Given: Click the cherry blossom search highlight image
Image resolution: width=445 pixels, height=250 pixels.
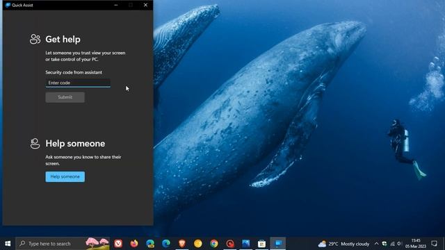Looking at the screenshot, I should point(97,244).
